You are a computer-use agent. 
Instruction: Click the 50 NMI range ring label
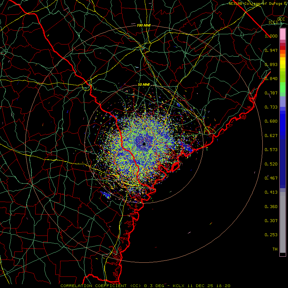(x=144, y=85)
